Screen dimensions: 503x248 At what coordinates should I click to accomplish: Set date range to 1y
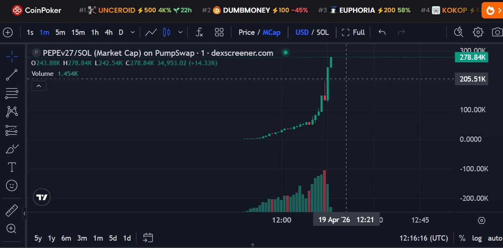(52, 238)
